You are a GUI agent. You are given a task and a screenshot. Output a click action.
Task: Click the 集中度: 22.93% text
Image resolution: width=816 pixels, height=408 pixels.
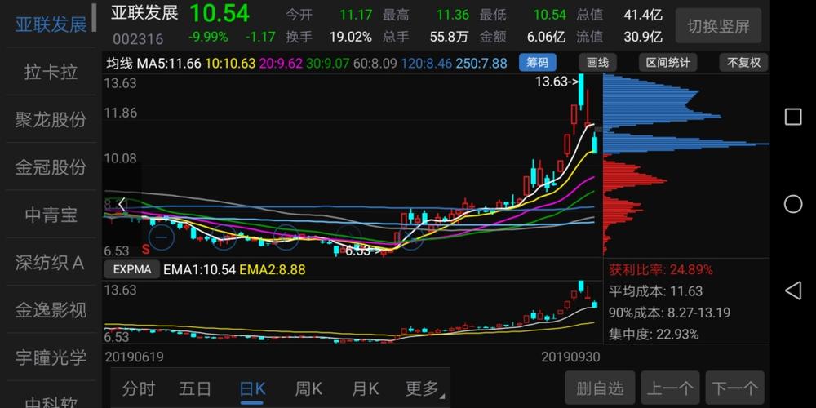[654, 334]
